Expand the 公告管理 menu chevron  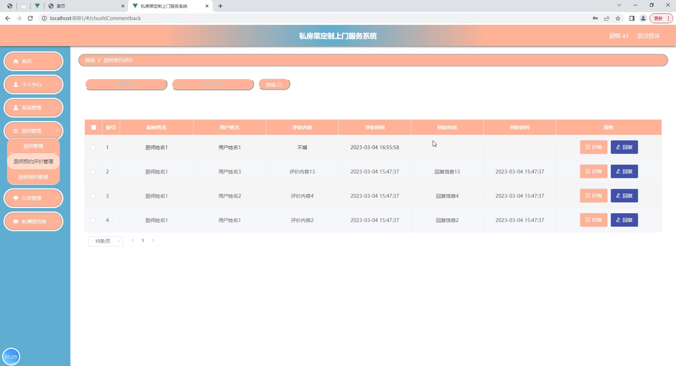click(x=57, y=198)
